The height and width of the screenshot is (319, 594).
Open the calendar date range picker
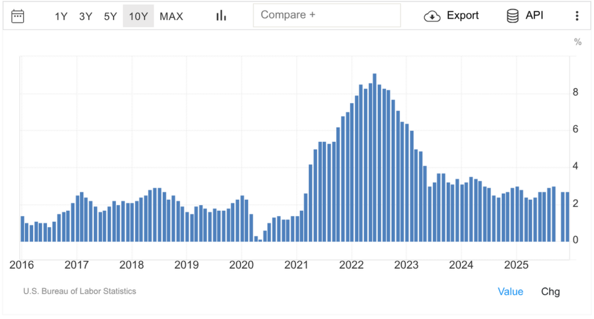point(18,16)
